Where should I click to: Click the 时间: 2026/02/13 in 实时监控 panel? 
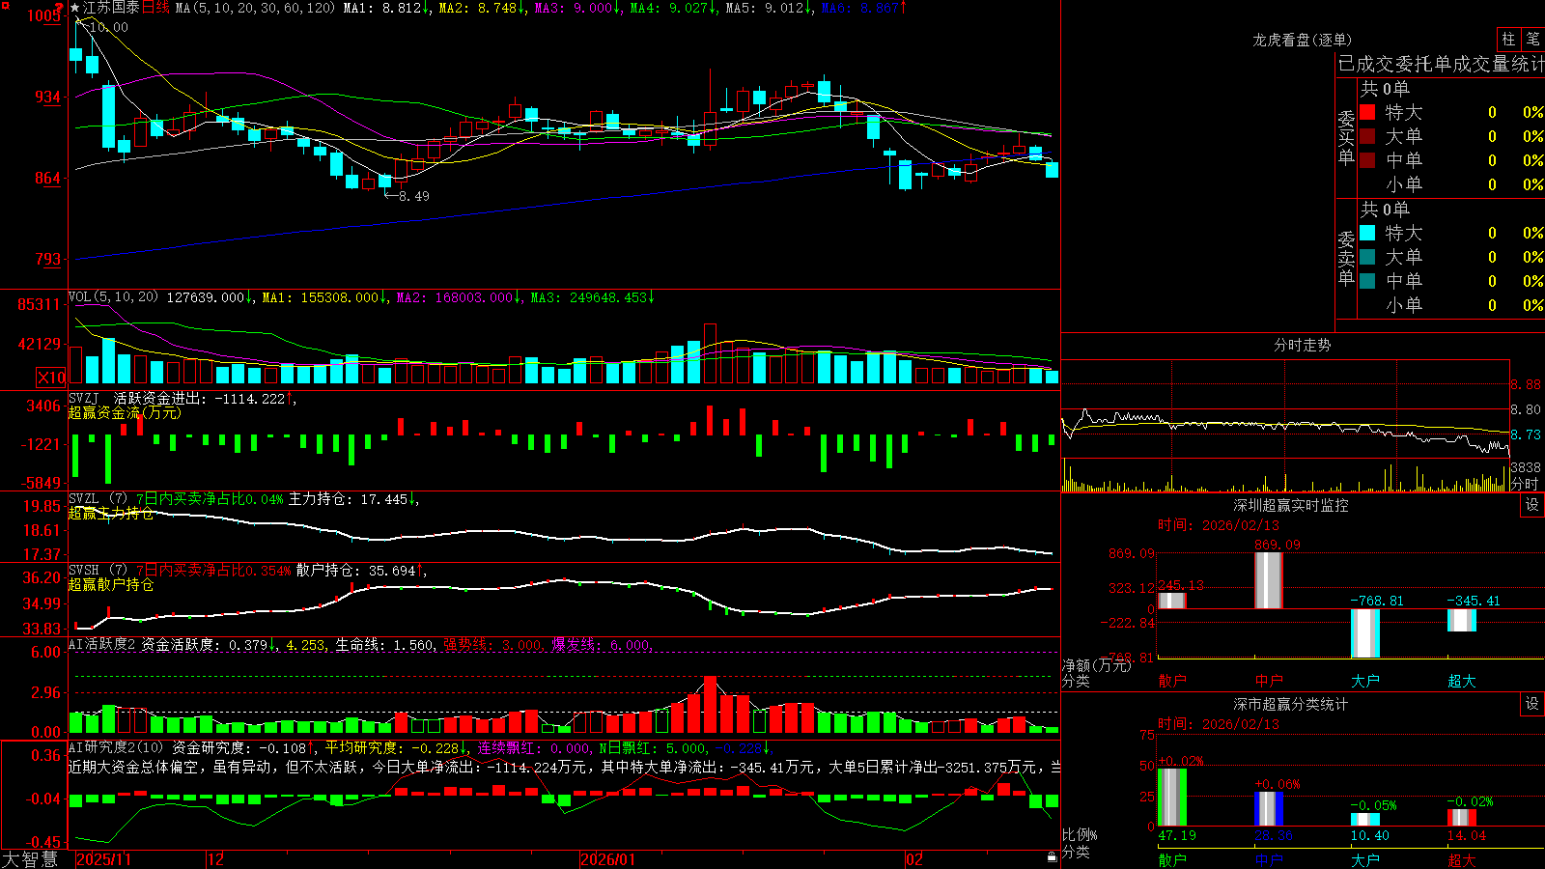point(1219,525)
